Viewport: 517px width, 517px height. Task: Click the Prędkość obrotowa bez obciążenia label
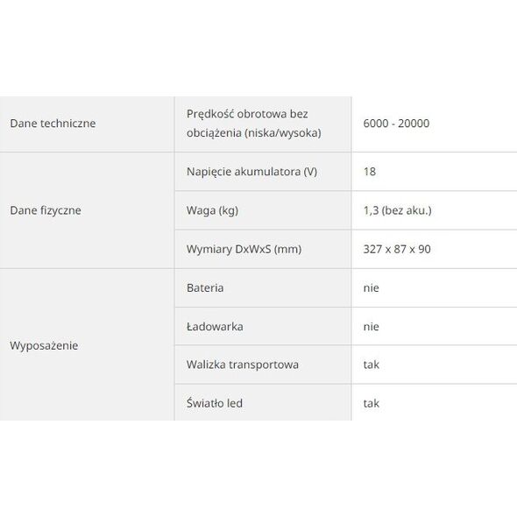253,124
